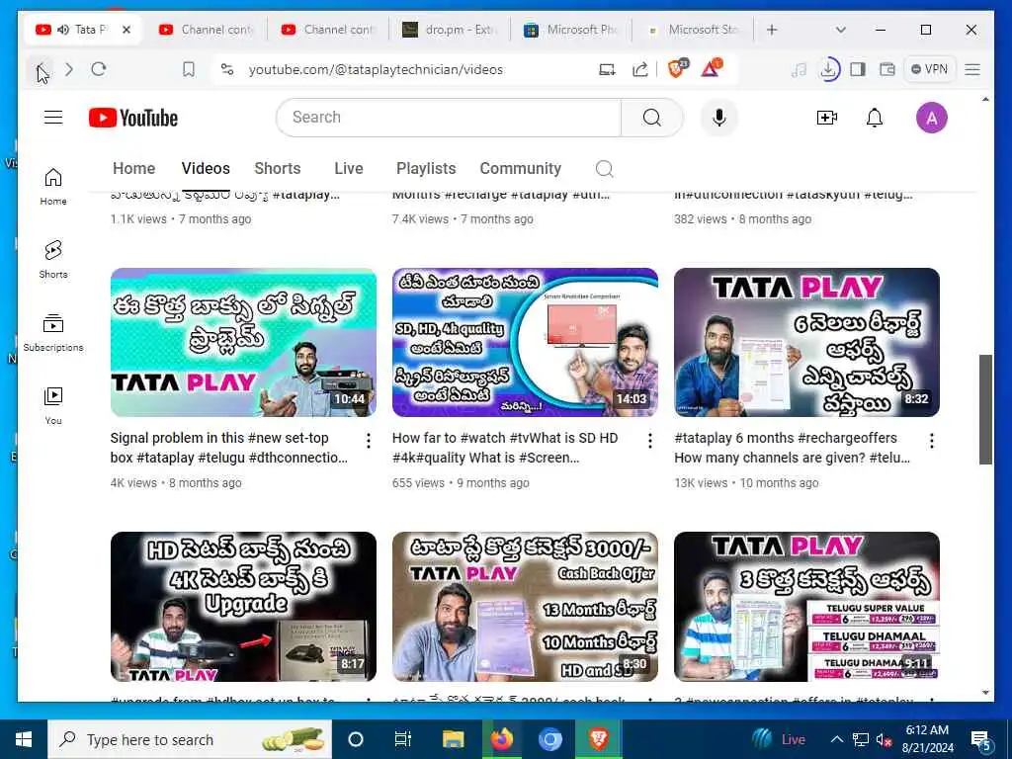Open Brave Shields lion icon
This screenshot has width=1012, height=759.
point(677,68)
